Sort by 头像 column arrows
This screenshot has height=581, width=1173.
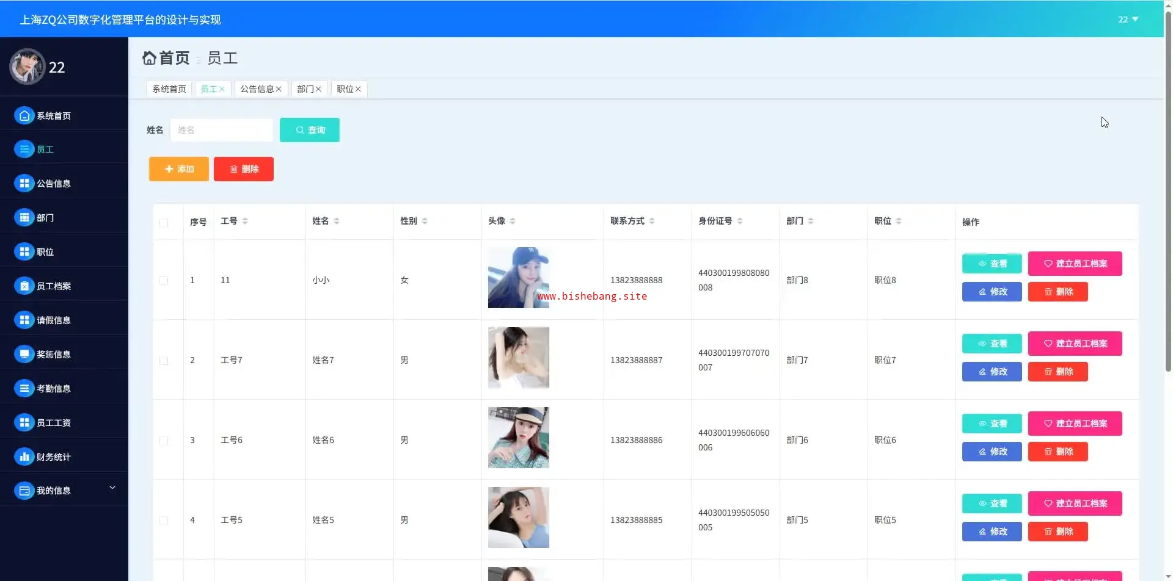tap(513, 221)
